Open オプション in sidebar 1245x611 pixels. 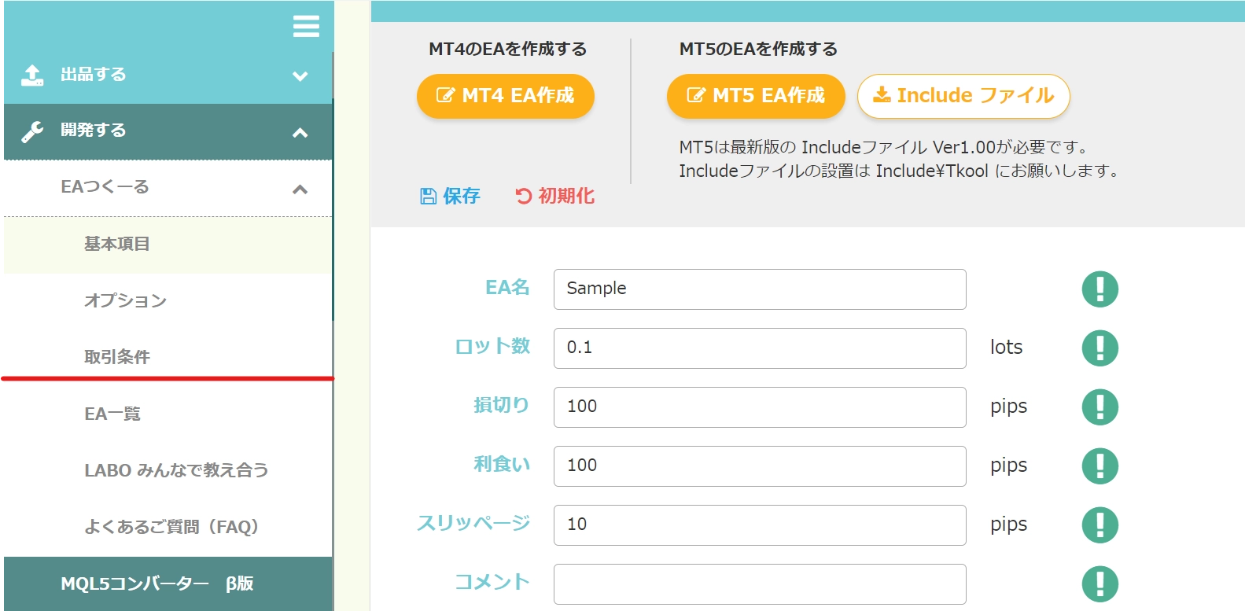168,301
